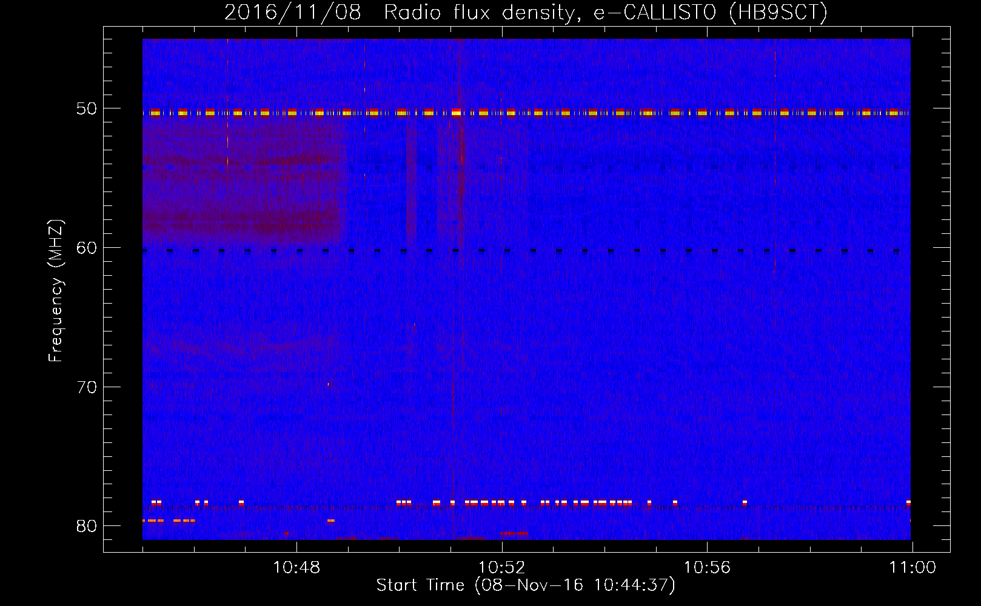Click the plot title "2016/11/08 Radio flux density, e-CALLISTO (HB9SCT)"

[x=526, y=12]
